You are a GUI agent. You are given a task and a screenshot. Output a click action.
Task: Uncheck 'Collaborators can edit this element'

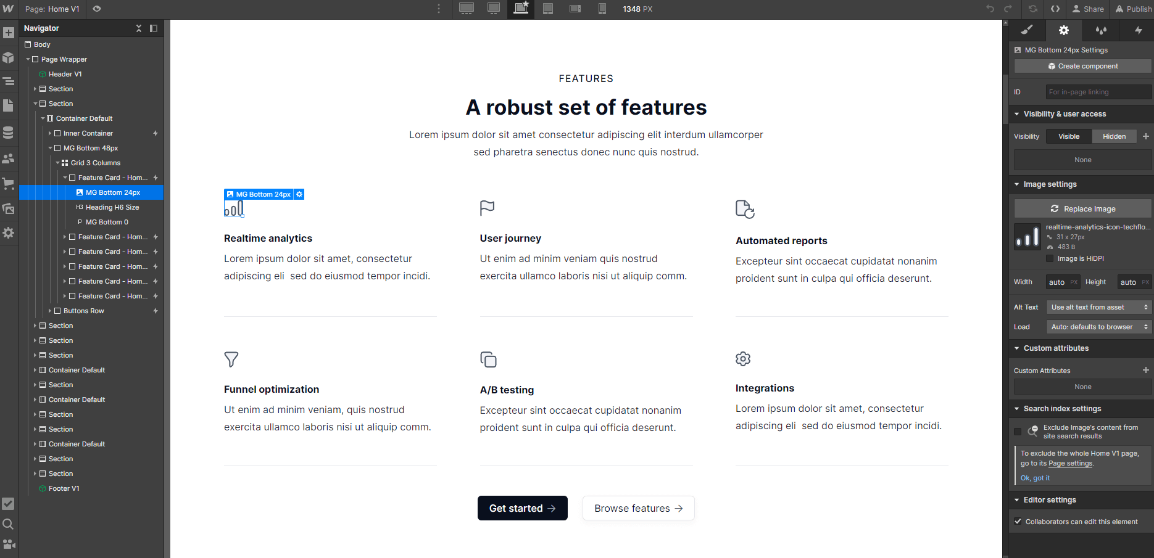1018,522
